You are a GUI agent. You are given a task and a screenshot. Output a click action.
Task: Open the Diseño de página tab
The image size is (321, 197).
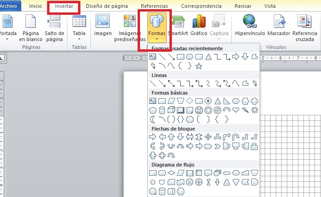tap(107, 6)
